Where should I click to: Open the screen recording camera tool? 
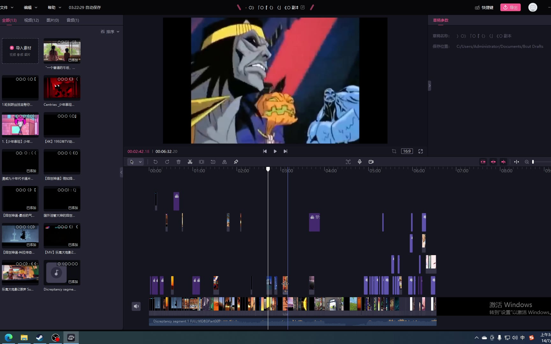pyautogui.click(x=371, y=162)
